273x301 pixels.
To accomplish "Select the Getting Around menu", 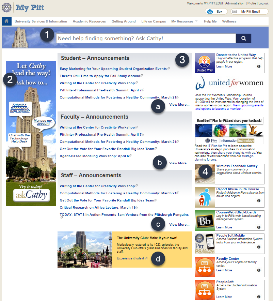I will pos(124,21).
